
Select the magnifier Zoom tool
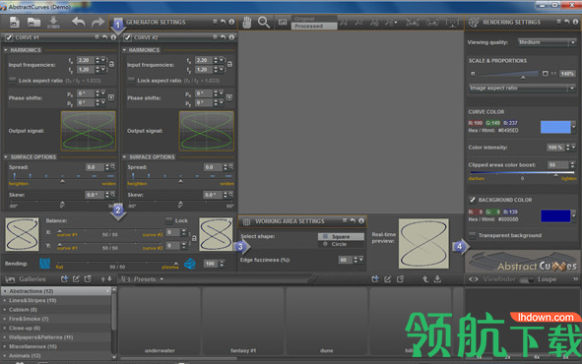point(264,23)
